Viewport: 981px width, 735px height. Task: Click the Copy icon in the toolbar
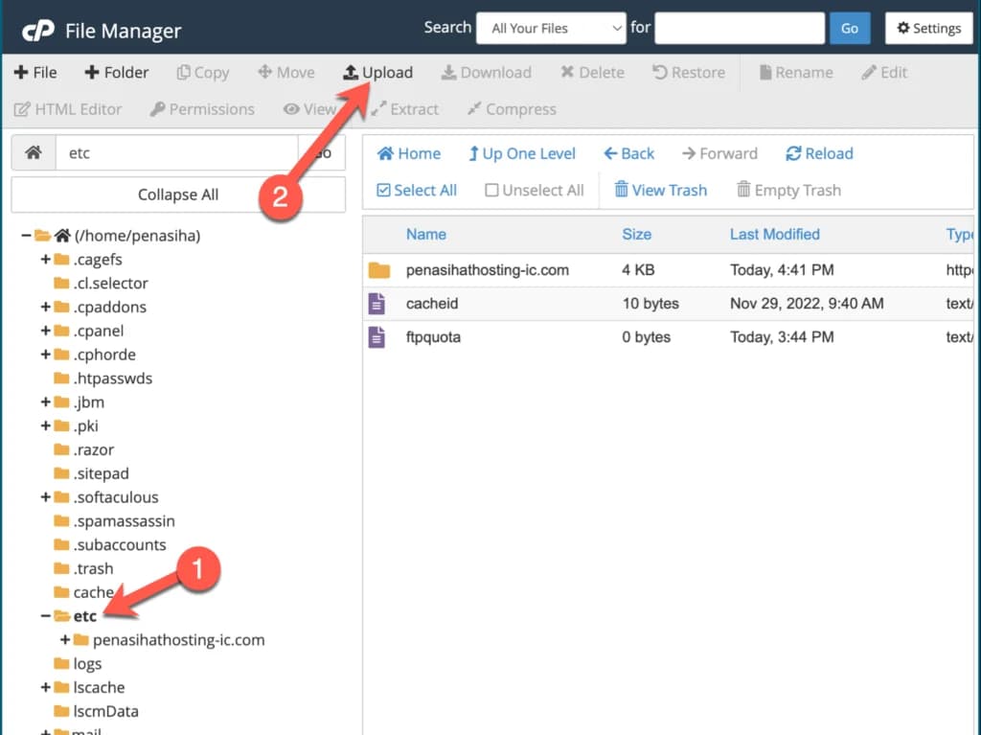coord(202,72)
